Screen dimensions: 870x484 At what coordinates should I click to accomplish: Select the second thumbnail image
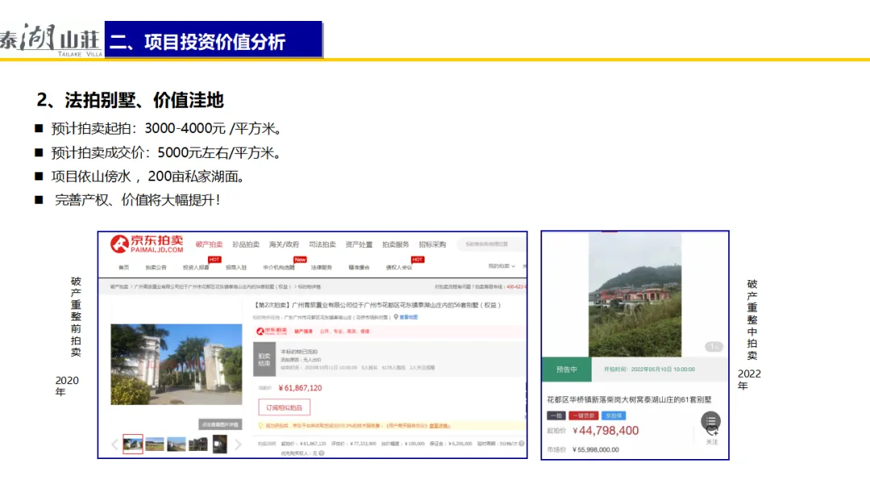[155, 444]
